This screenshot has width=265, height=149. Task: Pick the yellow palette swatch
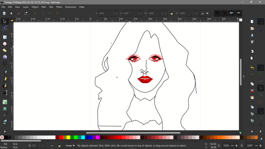click(68, 137)
